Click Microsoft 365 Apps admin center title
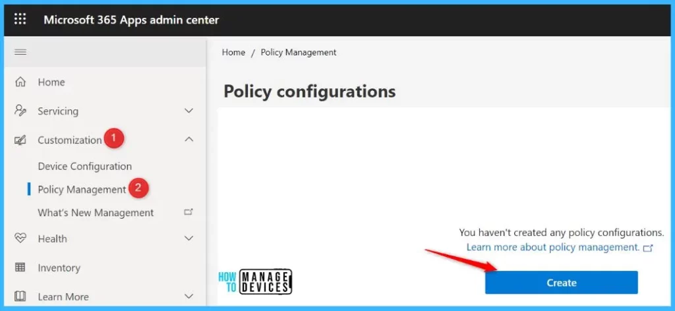This screenshot has width=675, height=311. pyautogui.click(x=131, y=20)
